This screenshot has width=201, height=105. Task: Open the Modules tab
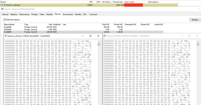coord(49,15)
